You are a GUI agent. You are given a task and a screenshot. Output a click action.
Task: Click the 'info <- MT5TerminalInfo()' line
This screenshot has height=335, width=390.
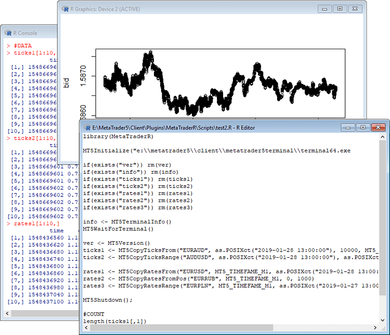tap(127, 222)
